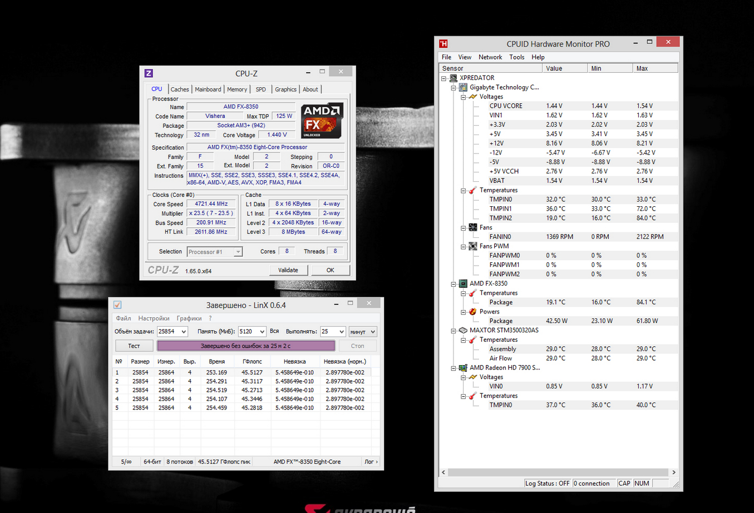Select the Gigabyte Technology motherboard icon
This screenshot has width=754, height=513.
point(463,87)
